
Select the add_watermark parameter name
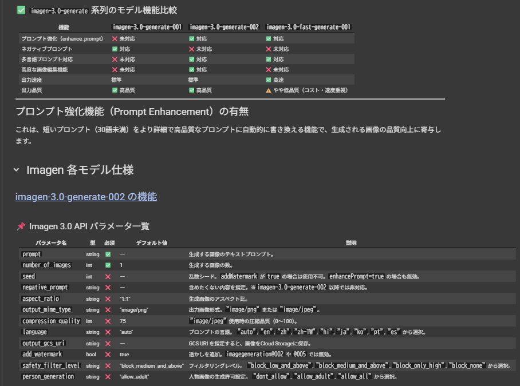point(42,354)
